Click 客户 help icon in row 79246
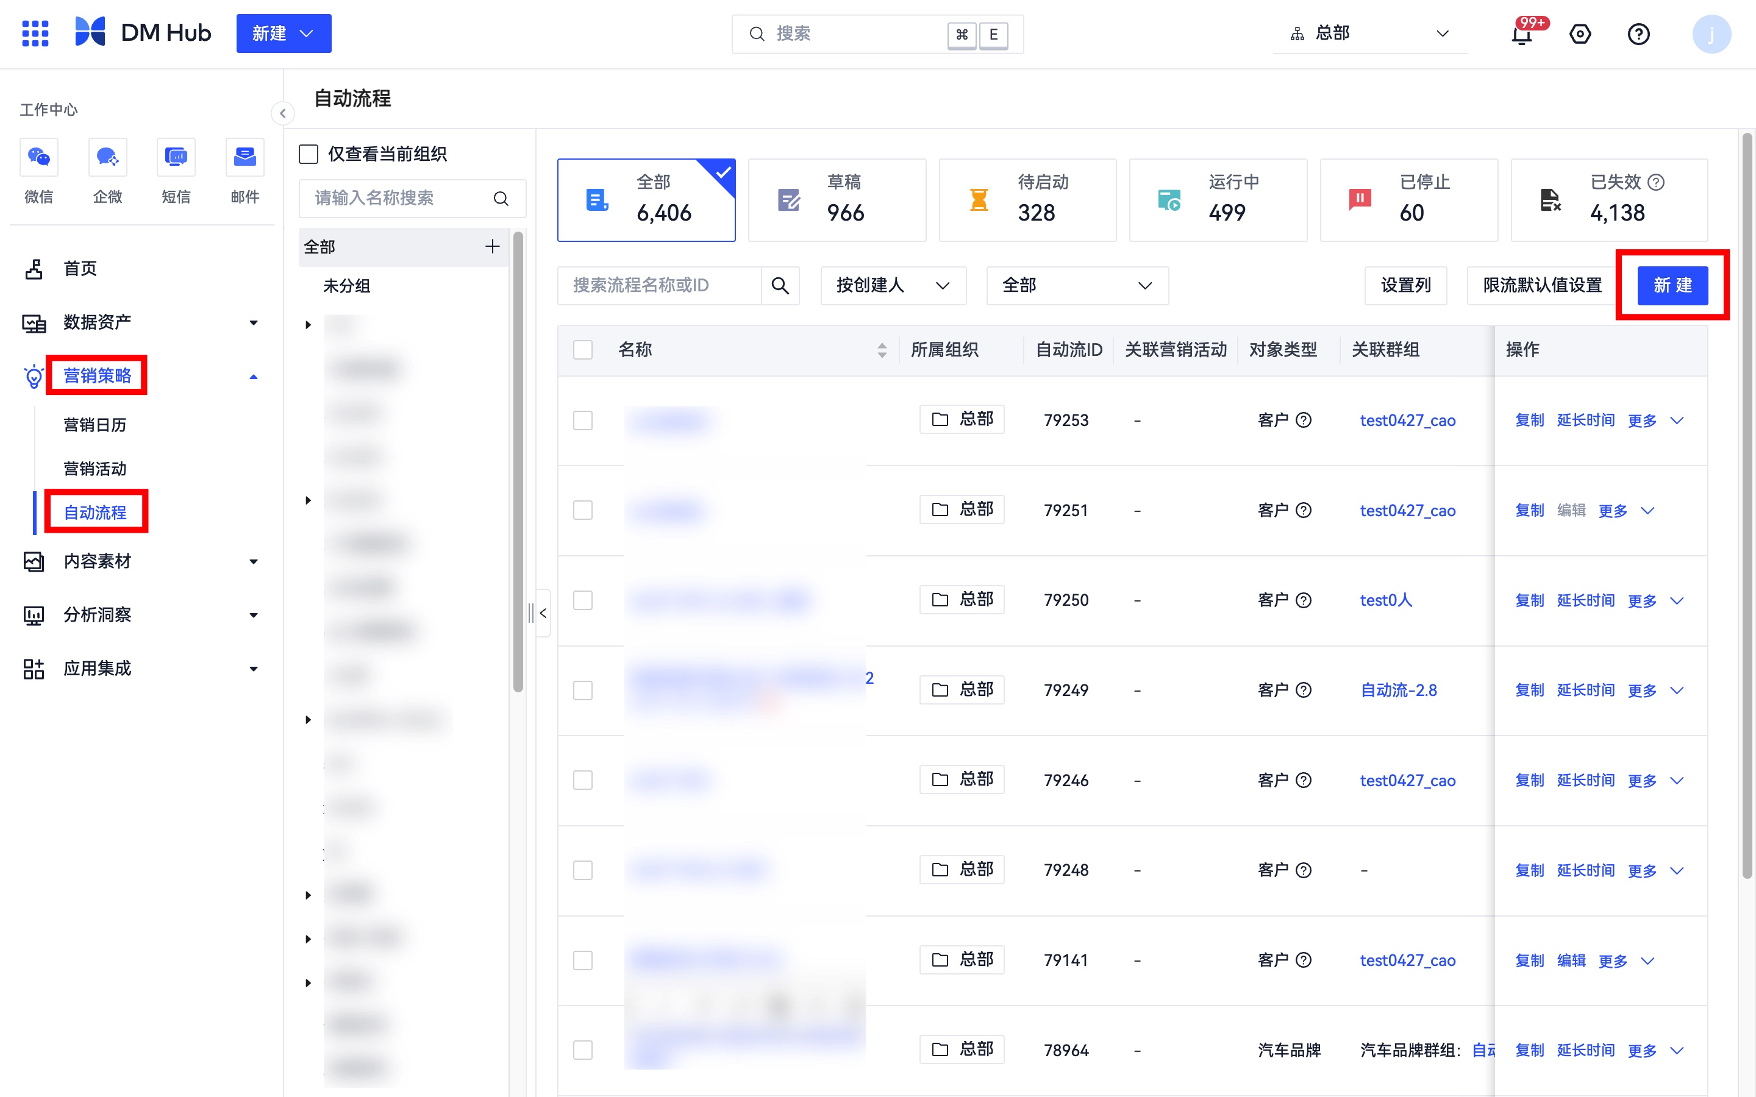 1303,780
